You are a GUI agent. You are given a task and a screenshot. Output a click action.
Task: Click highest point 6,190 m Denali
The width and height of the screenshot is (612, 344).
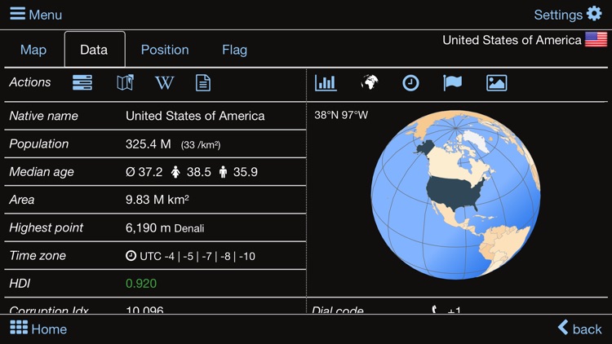165,227
